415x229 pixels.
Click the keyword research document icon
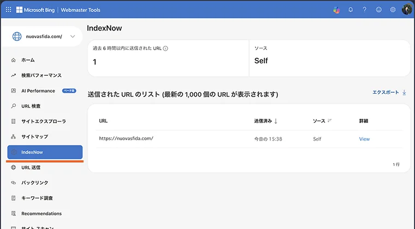tap(14, 198)
